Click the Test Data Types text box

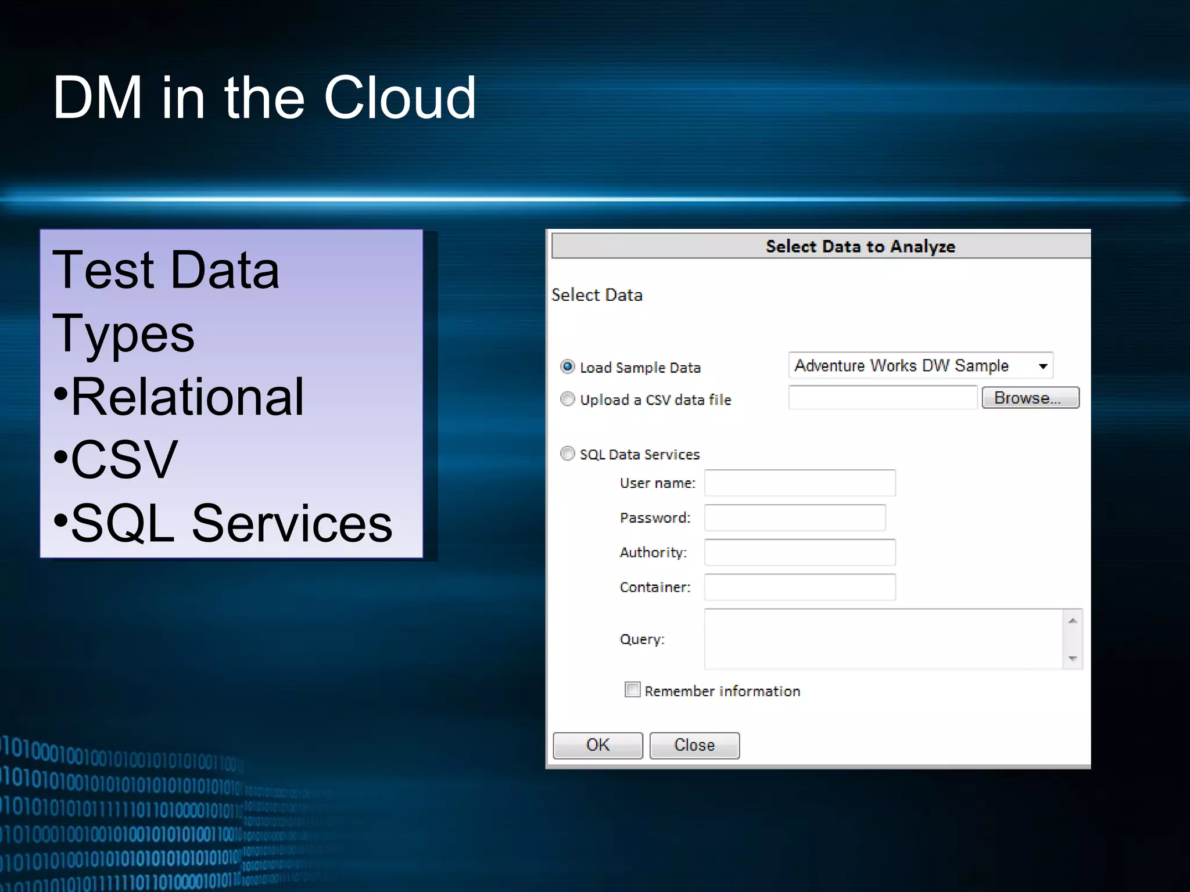[x=231, y=394]
